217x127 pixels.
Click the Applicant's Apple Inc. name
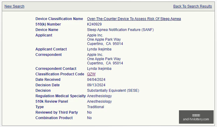[95, 35]
